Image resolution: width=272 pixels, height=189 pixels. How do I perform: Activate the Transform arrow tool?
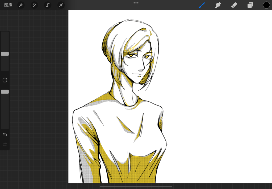pyautogui.click(x=61, y=5)
